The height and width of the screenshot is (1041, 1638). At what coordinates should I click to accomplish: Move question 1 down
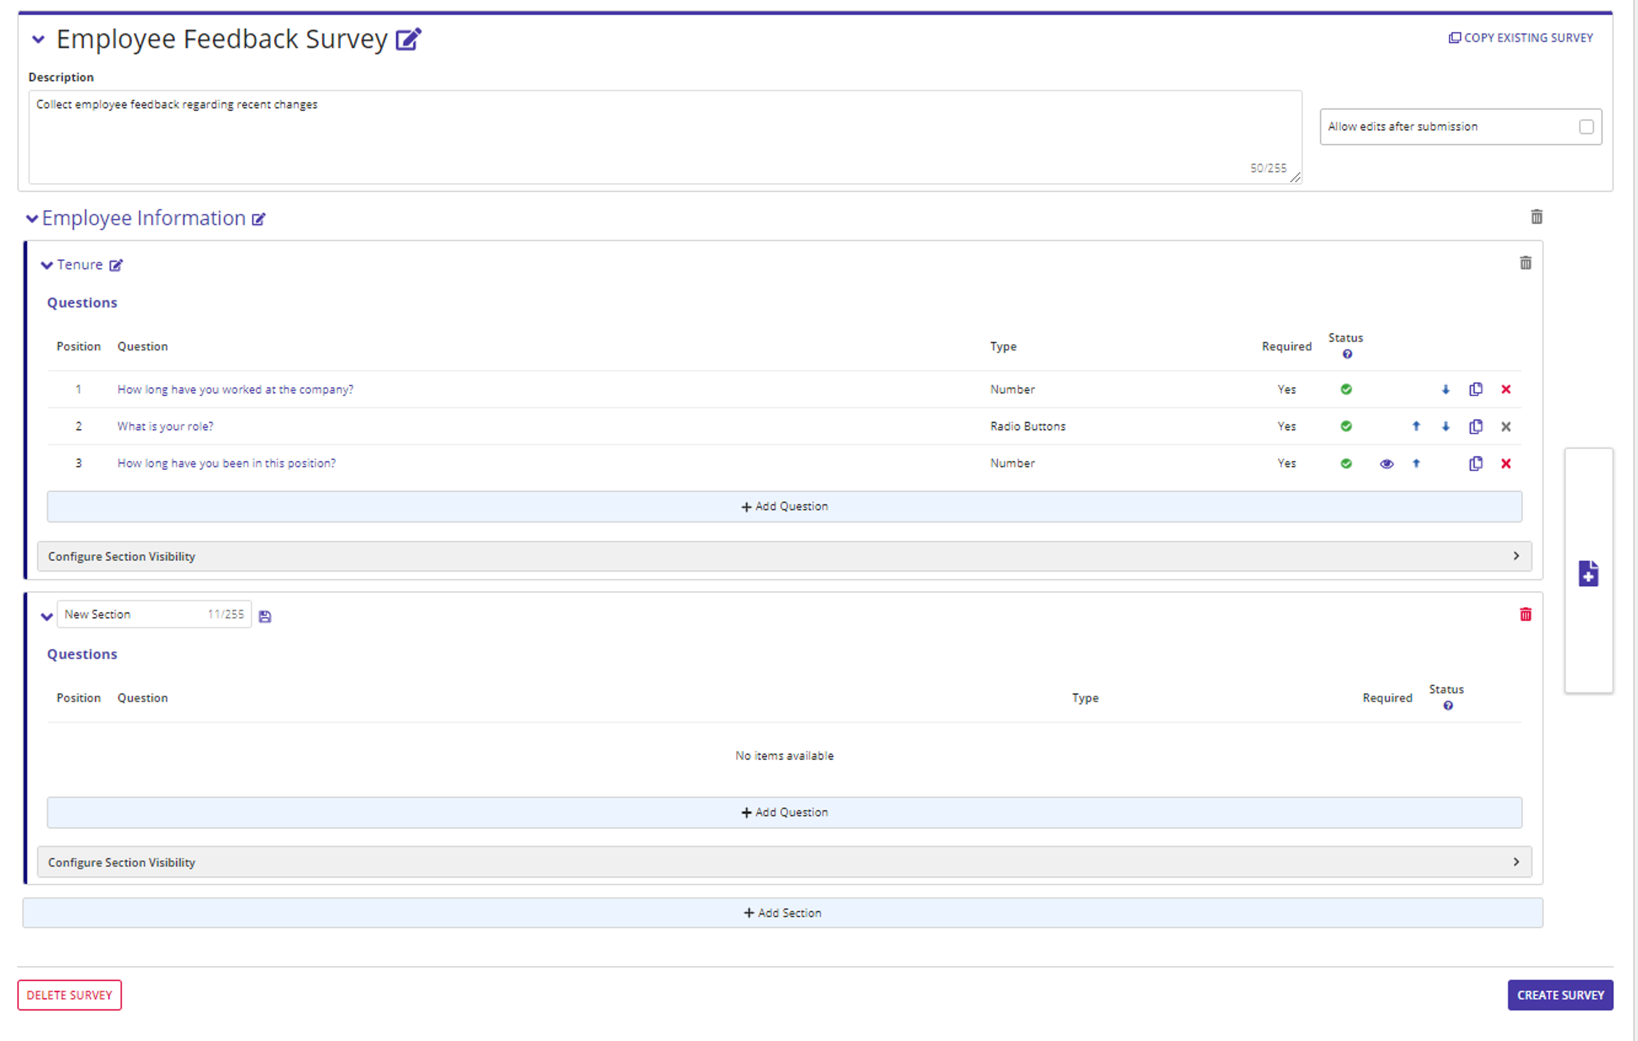[x=1446, y=390]
